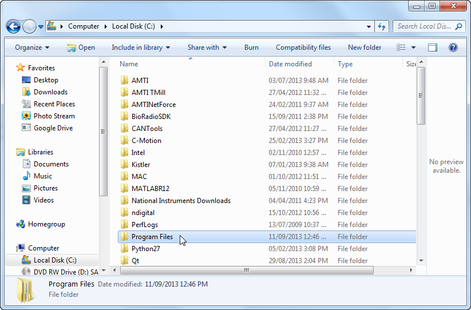Select the CANTools folder

[267, 129]
